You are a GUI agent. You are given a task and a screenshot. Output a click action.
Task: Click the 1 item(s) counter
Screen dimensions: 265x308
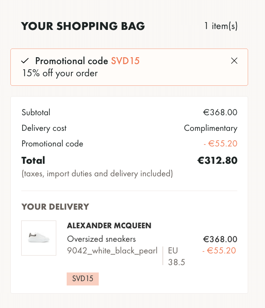tap(221, 26)
